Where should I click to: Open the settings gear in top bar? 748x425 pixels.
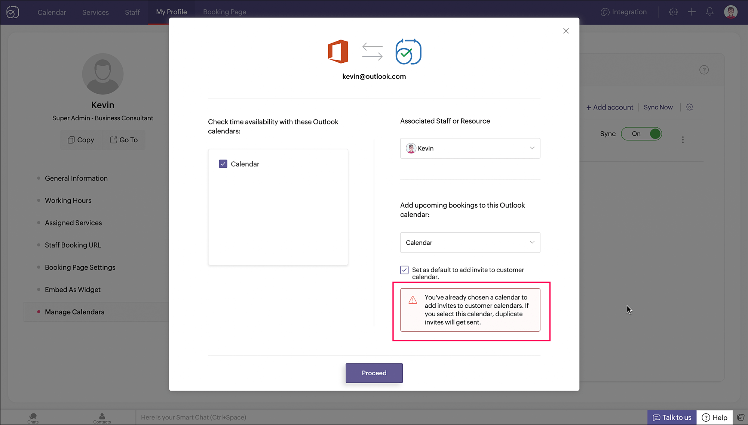[x=673, y=12]
